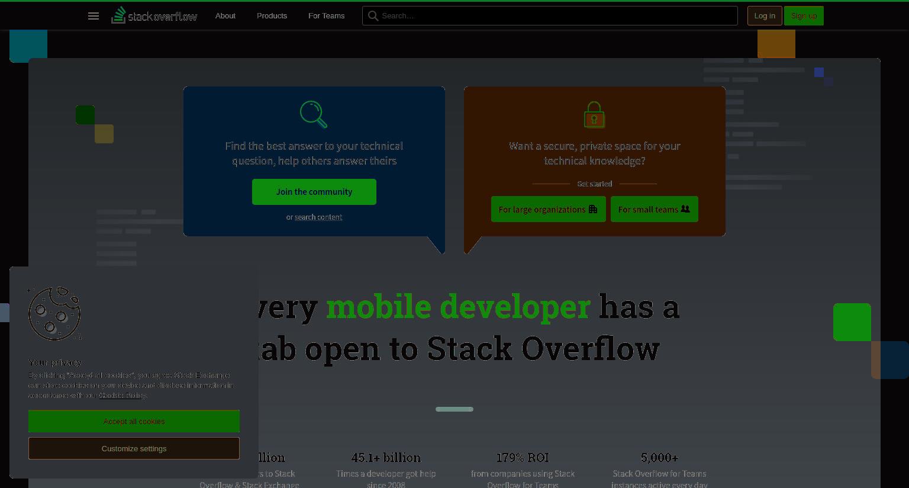Click the Log in button
Viewport: 909px width, 488px height.
point(765,16)
